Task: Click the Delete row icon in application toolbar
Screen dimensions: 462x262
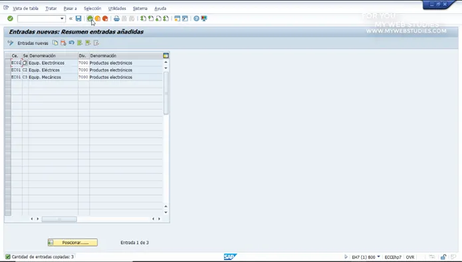Action: coord(63,43)
